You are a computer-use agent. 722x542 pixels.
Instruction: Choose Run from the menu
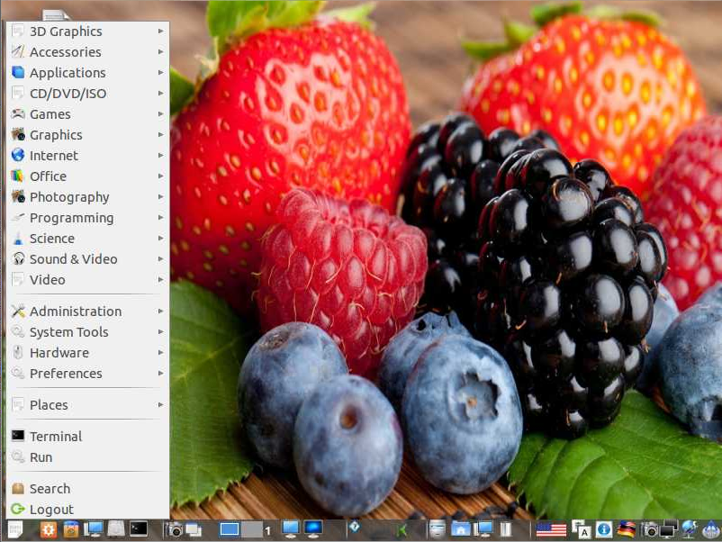[x=87, y=457]
